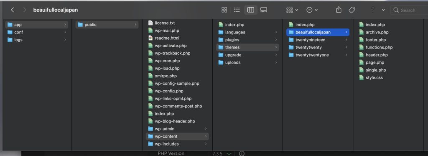The image size is (428, 156).
Task: Expand the wp-admin folder chevron
Action: pos(206,129)
